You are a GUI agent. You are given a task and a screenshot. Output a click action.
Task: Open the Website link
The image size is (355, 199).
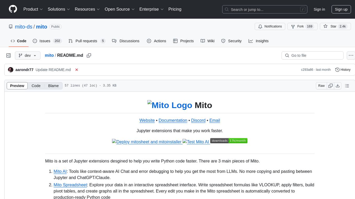click(147, 120)
